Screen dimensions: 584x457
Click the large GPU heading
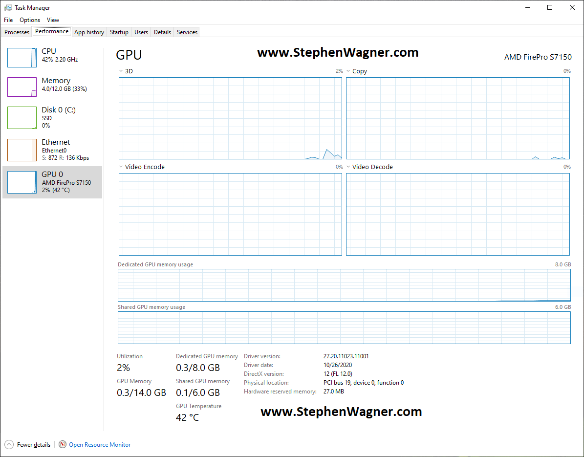[x=129, y=55]
